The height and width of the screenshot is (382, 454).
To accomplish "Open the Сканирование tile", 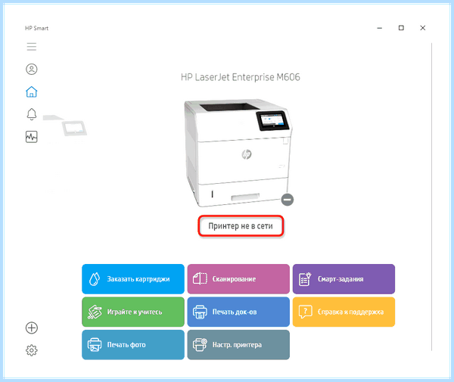I will pyautogui.click(x=238, y=279).
